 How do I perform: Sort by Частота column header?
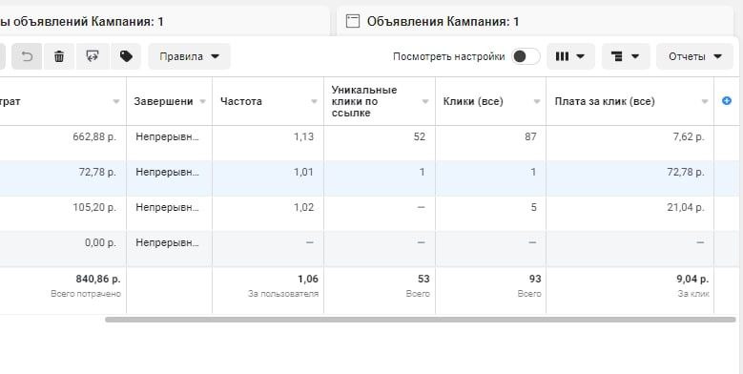pos(240,101)
